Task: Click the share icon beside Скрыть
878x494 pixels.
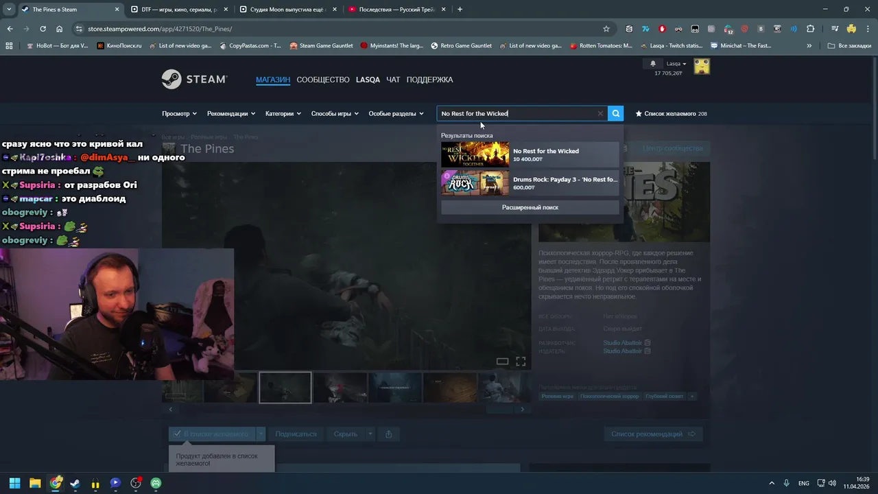Action: tap(389, 434)
